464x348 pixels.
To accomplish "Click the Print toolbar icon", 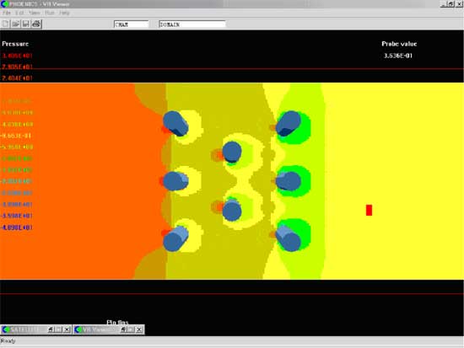I will [x=36, y=24].
